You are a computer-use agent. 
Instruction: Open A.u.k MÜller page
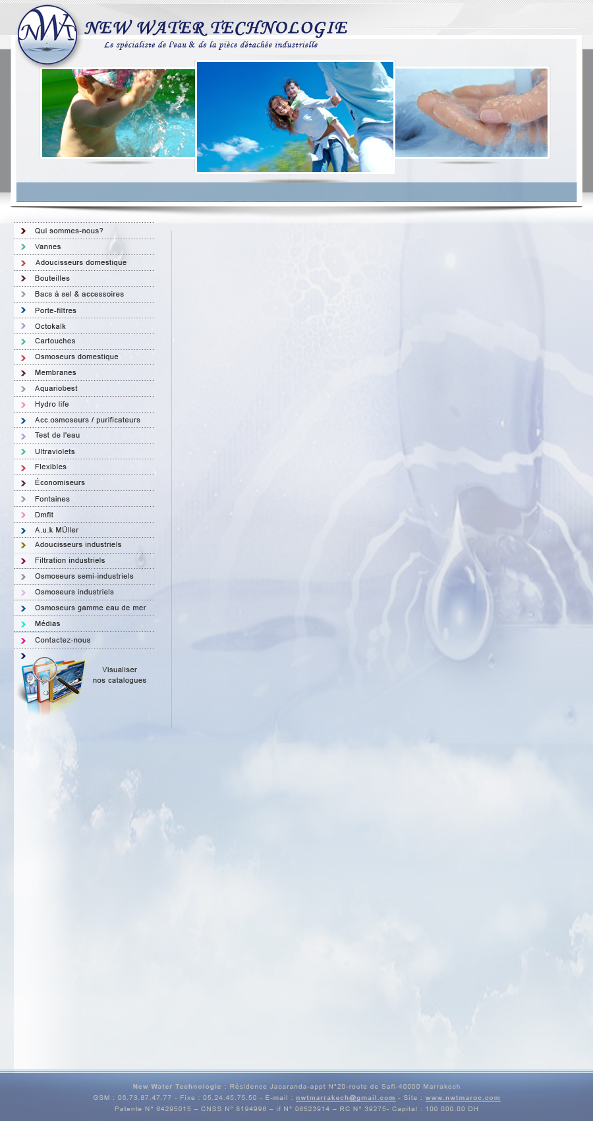tap(57, 530)
